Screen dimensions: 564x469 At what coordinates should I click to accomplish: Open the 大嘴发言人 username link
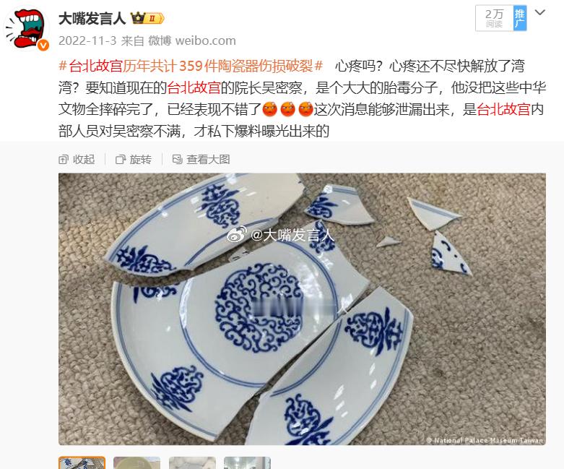[x=92, y=18]
